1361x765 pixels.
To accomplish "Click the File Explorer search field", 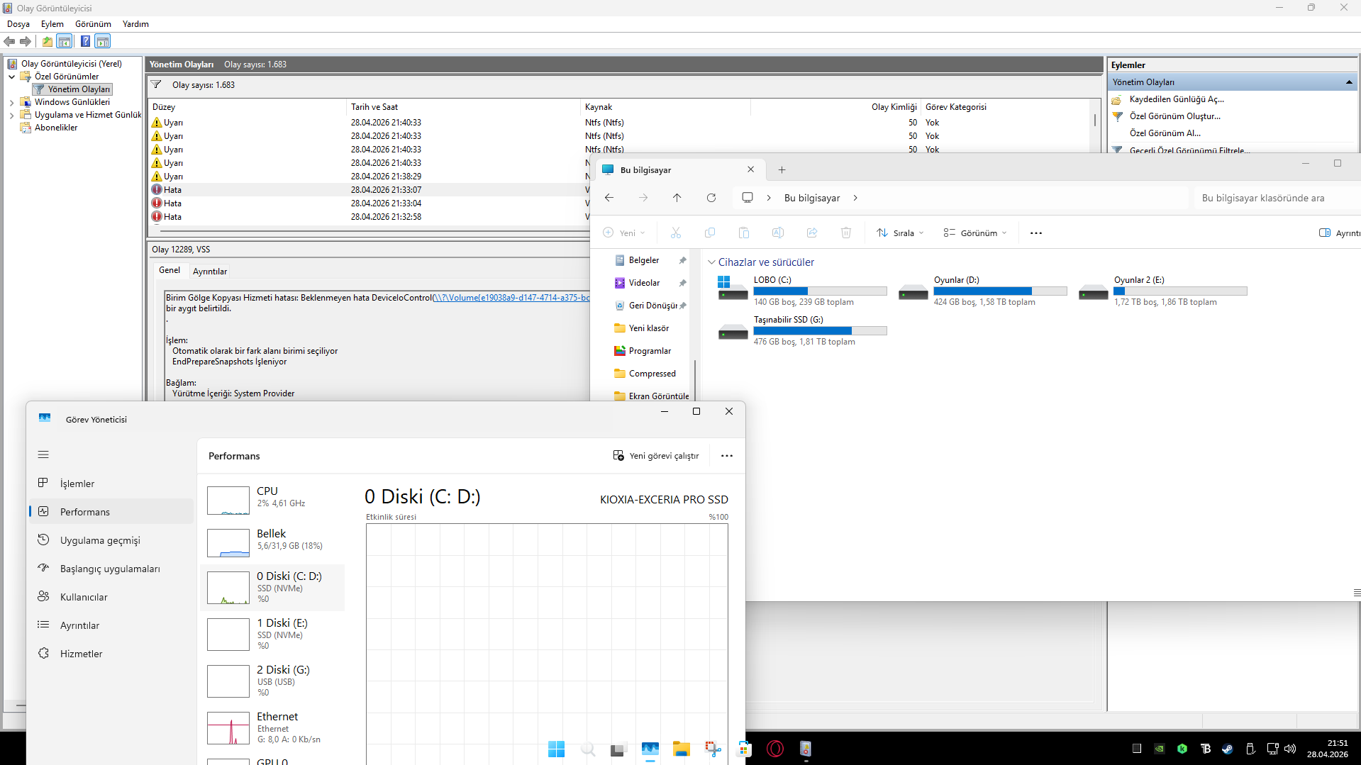I will pyautogui.click(x=1277, y=198).
